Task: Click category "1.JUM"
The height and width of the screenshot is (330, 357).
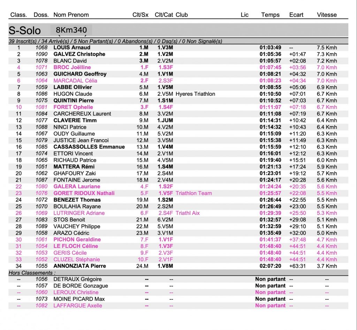Action: (165, 120)
